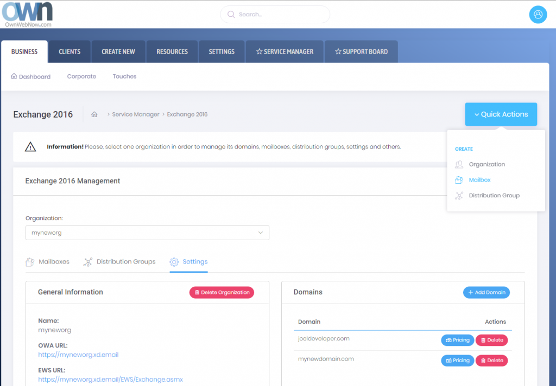Click the Distribution Group icon in Create menu
Viewport: 556px width, 386px height.
tap(459, 196)
